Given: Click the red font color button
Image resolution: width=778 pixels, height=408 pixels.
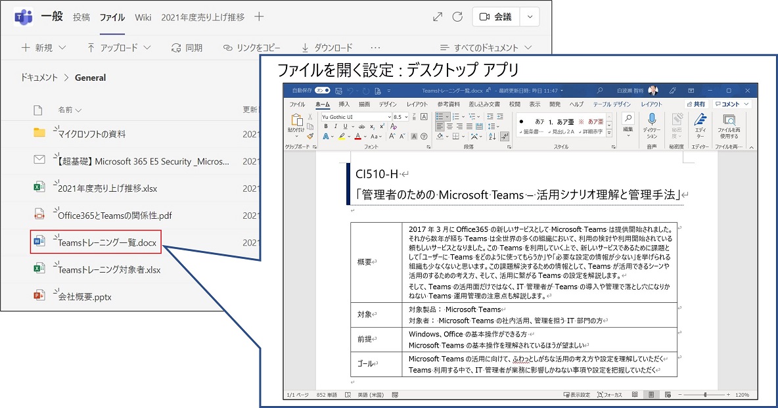Looking at the screenshot, I should click(x=357, y=137).
